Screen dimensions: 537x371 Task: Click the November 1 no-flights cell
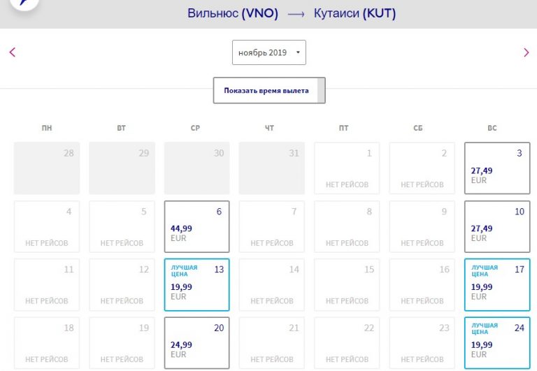[x=347, y=168]
